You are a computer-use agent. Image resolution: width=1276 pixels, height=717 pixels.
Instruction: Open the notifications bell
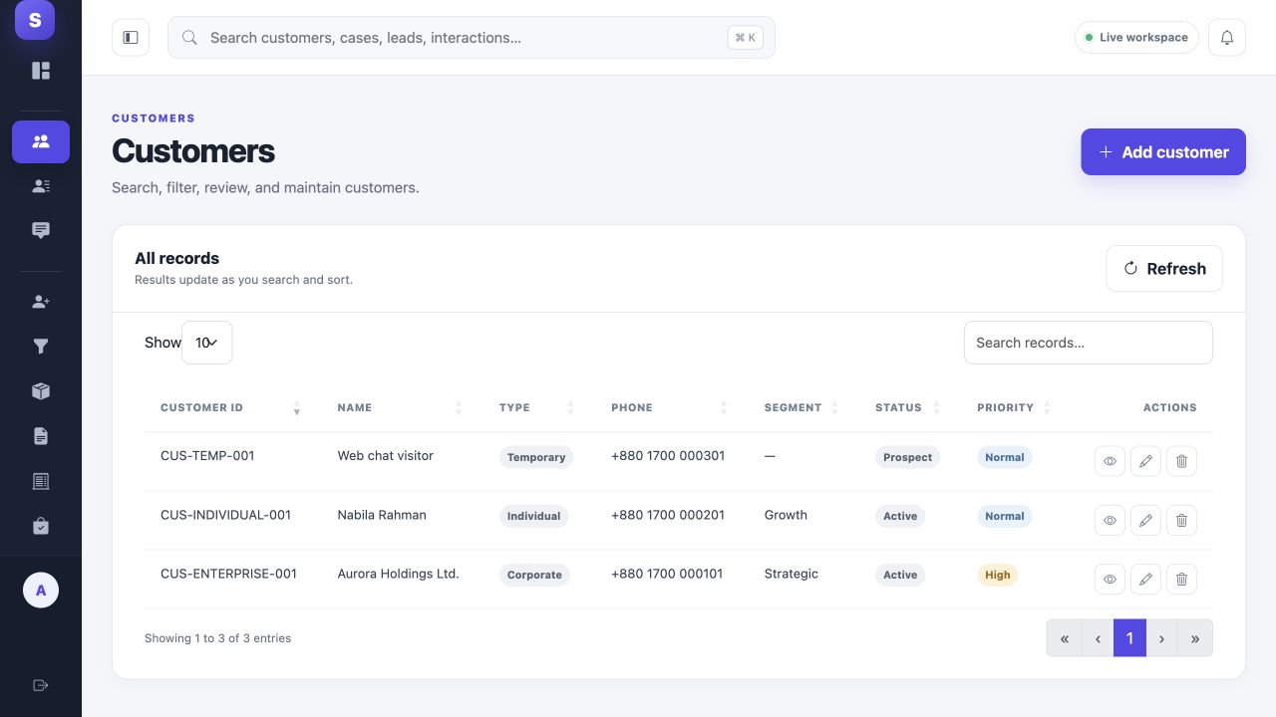coord(1227,38)
